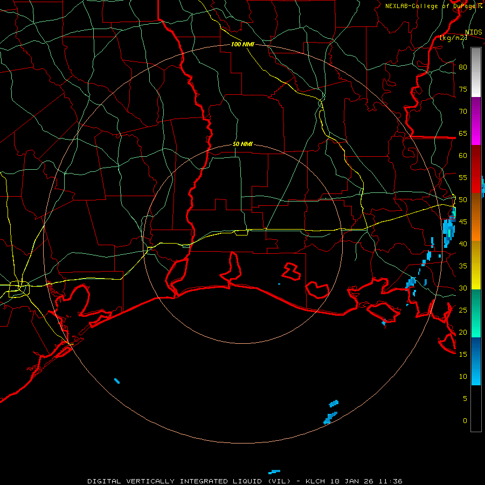Click the dark red segment of the color scale
Viewport: 485px width, 485px height.
[476, 169]
